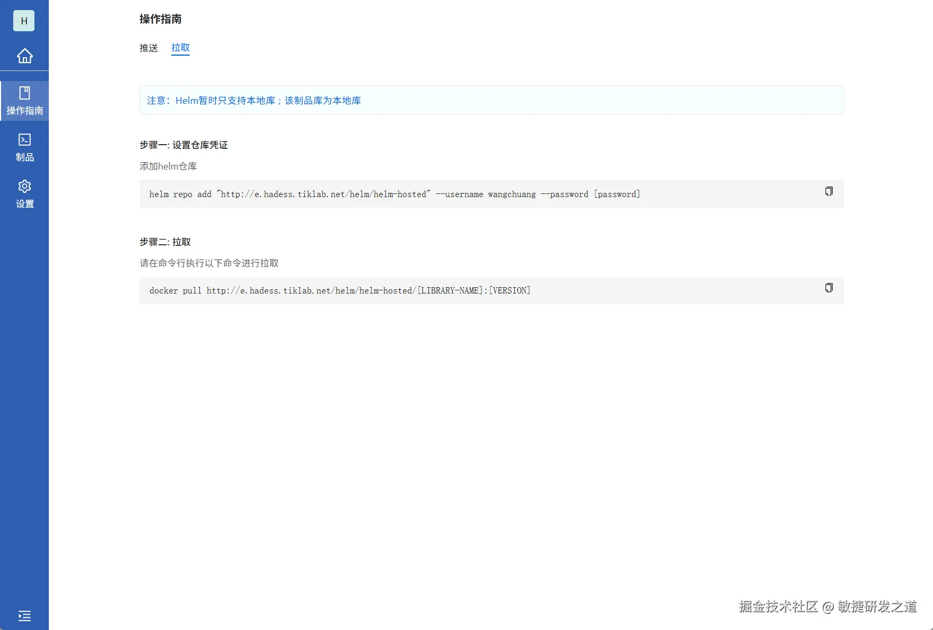This screenshot has height=630, width=933.
Task: Select the docker pull command text
Action: (x=339, y=290)
